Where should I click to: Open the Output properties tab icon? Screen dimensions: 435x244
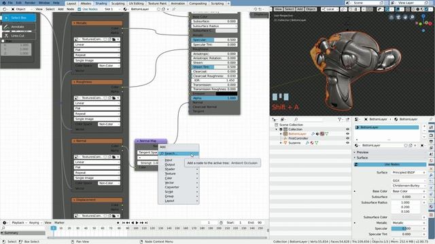[x=431, y=142]
